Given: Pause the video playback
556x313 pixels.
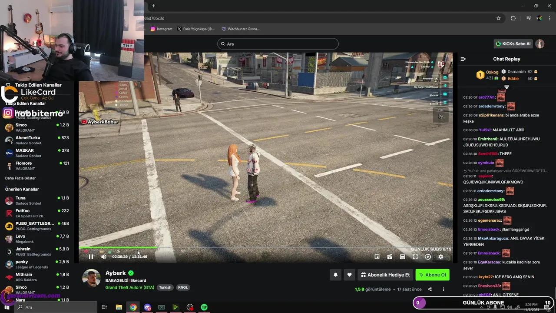Looking at the screenshot, I should [x=91, y=256].
